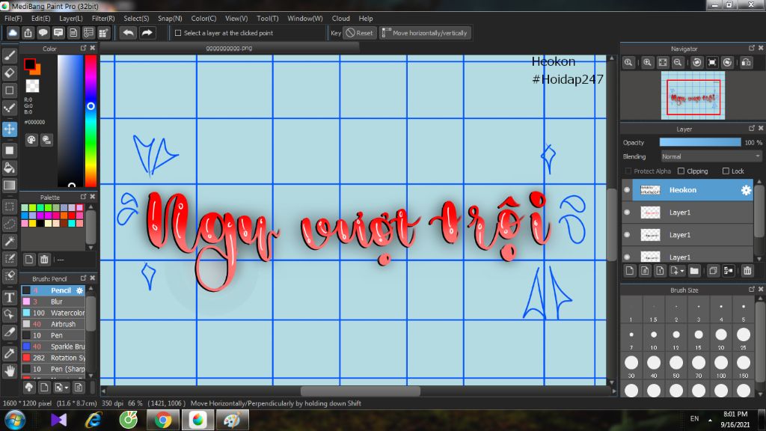Select the Magic Wand tool
The height and width of the screenshot is (431, 766).
[9, 241]
